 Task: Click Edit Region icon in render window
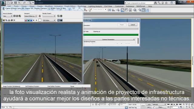click(x=14, y=16)
